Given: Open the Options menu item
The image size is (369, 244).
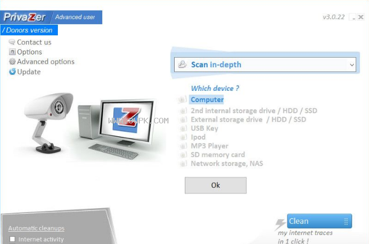Looking at the screenshot, I should coord(29,52).
